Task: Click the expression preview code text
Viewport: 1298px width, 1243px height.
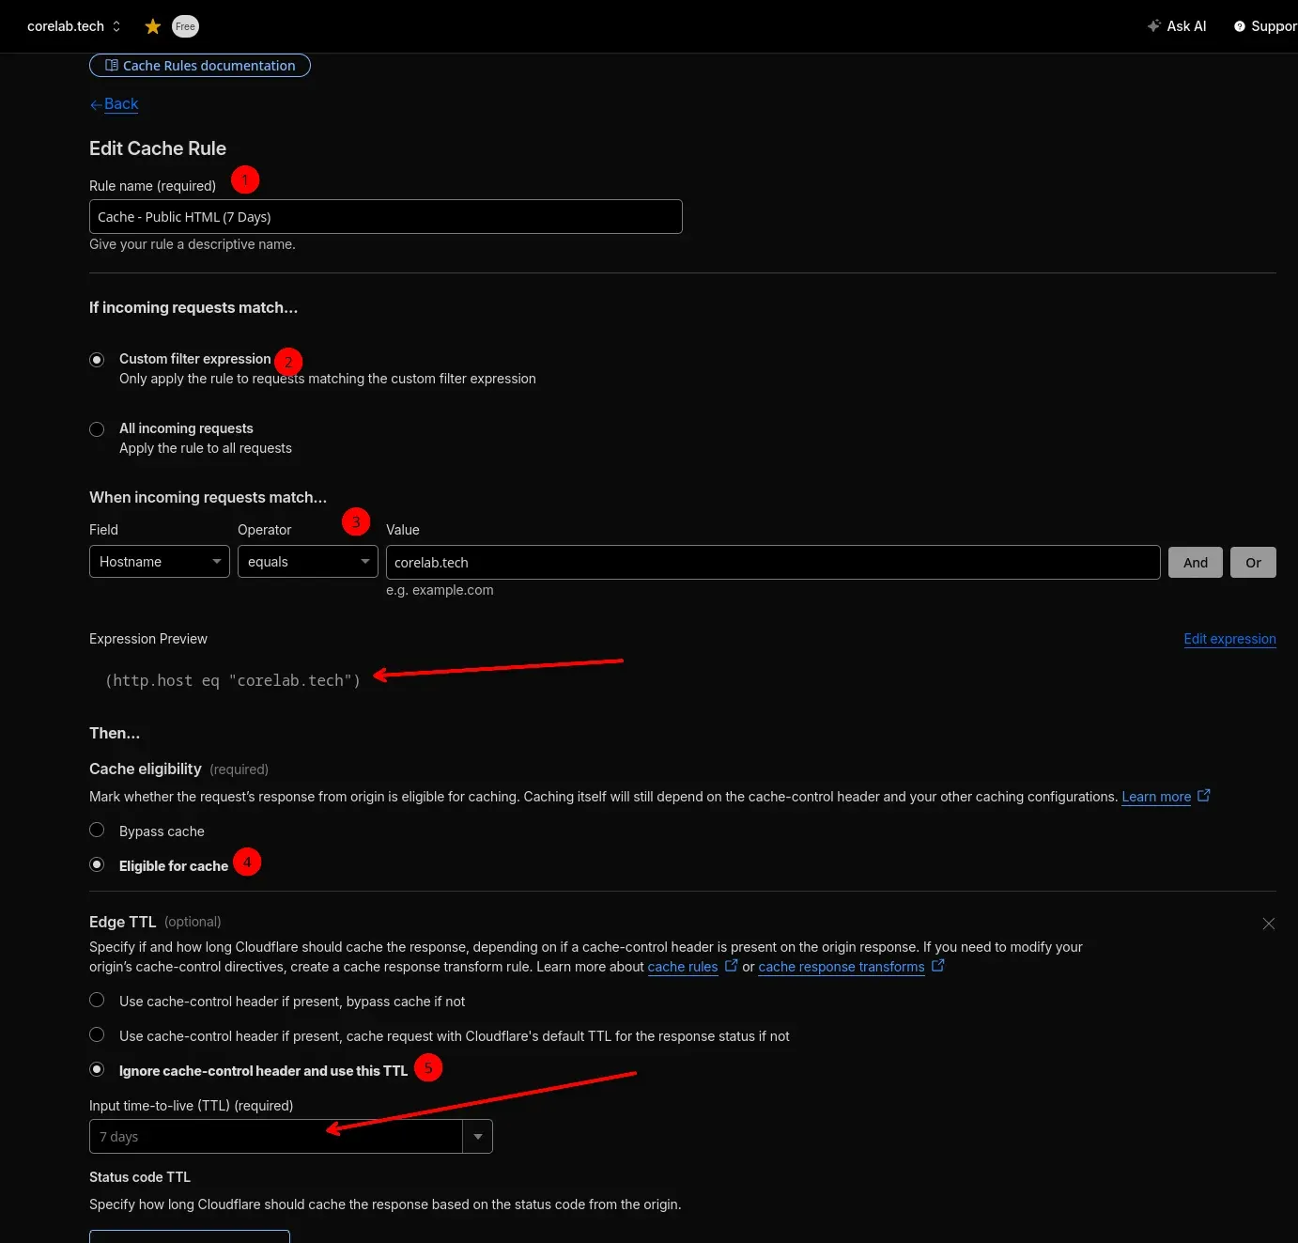Action: pos(233,680)
